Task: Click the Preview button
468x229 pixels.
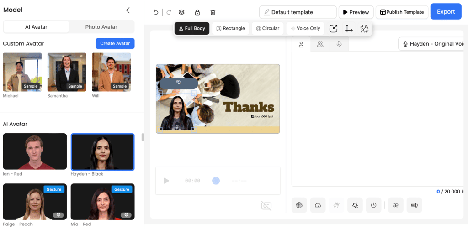Action: 356,12
